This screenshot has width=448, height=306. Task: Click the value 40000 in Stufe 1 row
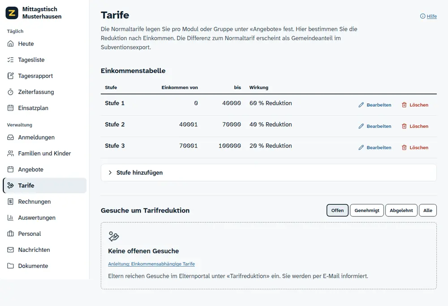tap(232, 103)
